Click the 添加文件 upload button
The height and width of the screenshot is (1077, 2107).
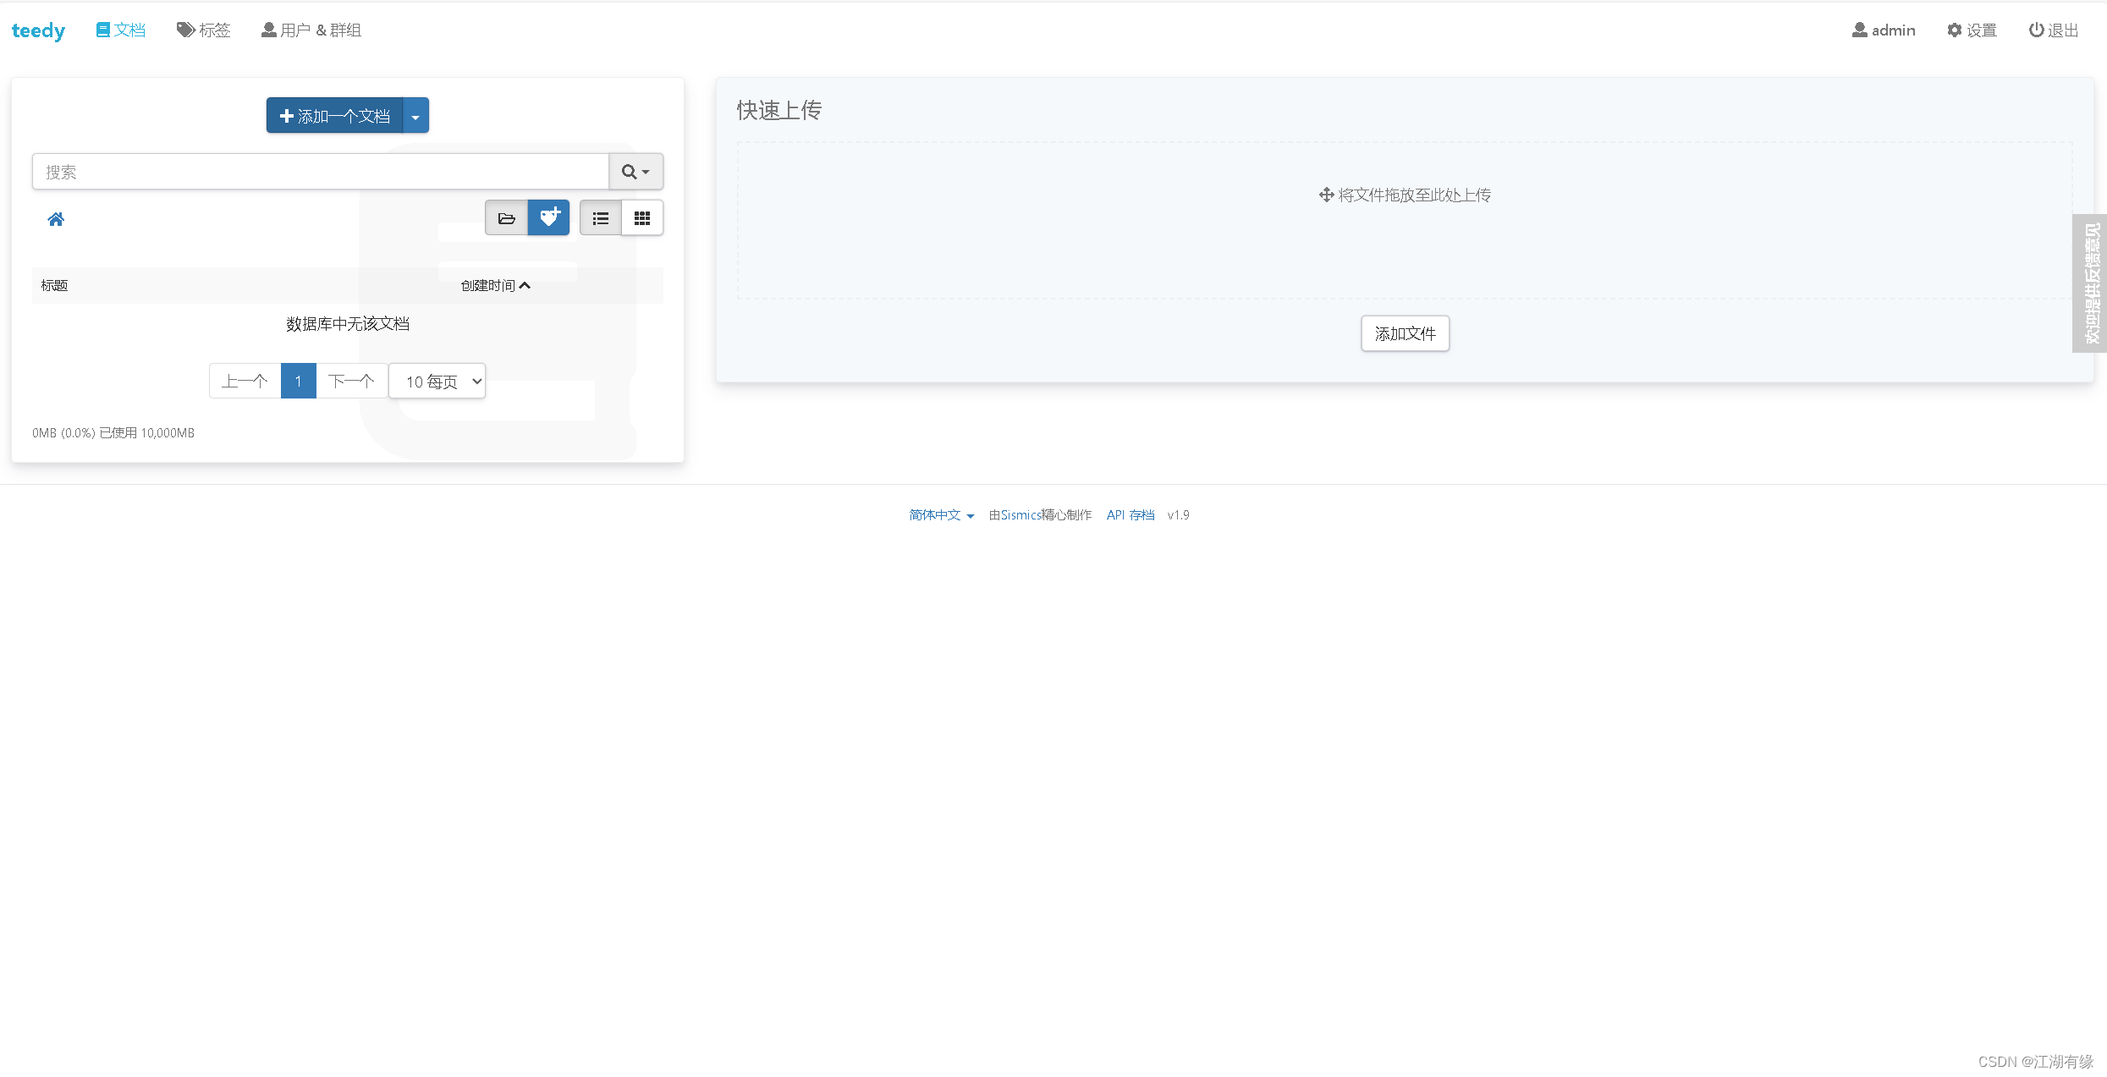(1405, 333)
